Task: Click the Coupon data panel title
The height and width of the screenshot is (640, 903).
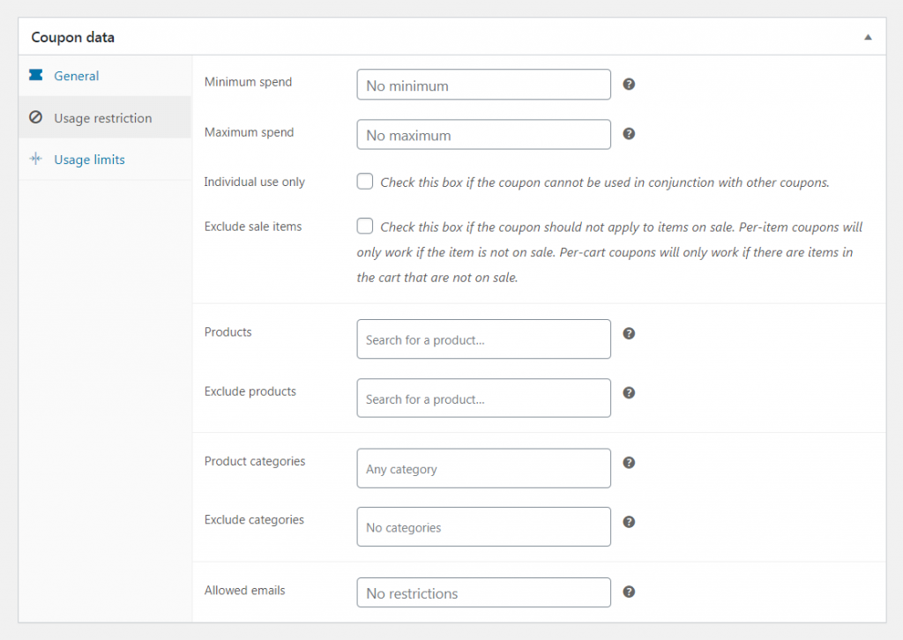Action: click(x=72, y=37)
